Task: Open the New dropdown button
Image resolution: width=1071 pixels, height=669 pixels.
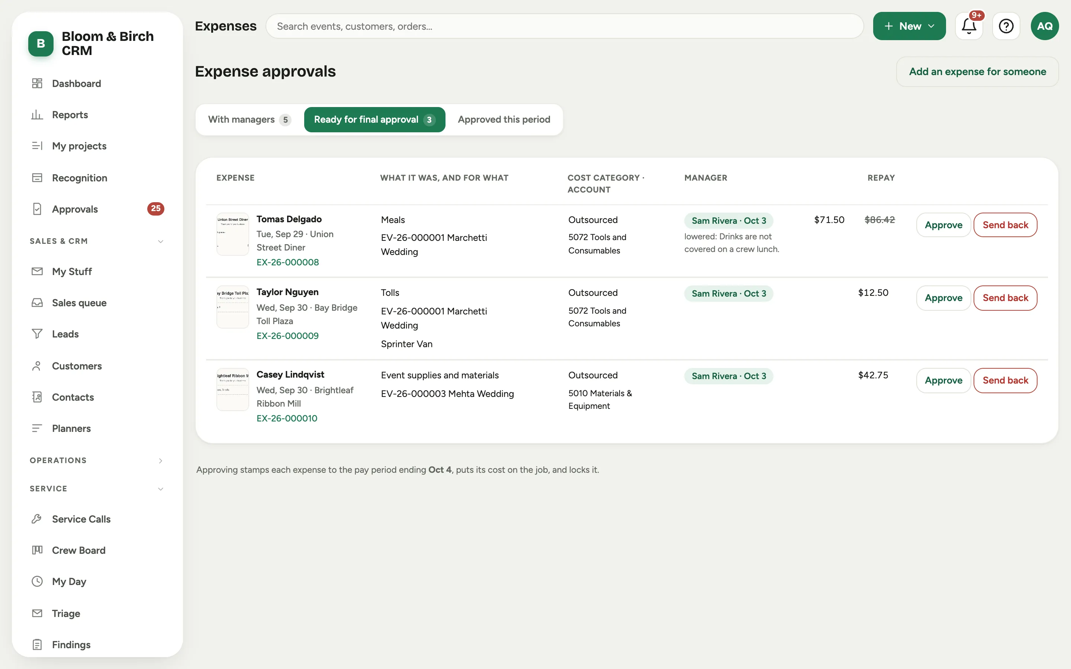Action: (909, 26)
